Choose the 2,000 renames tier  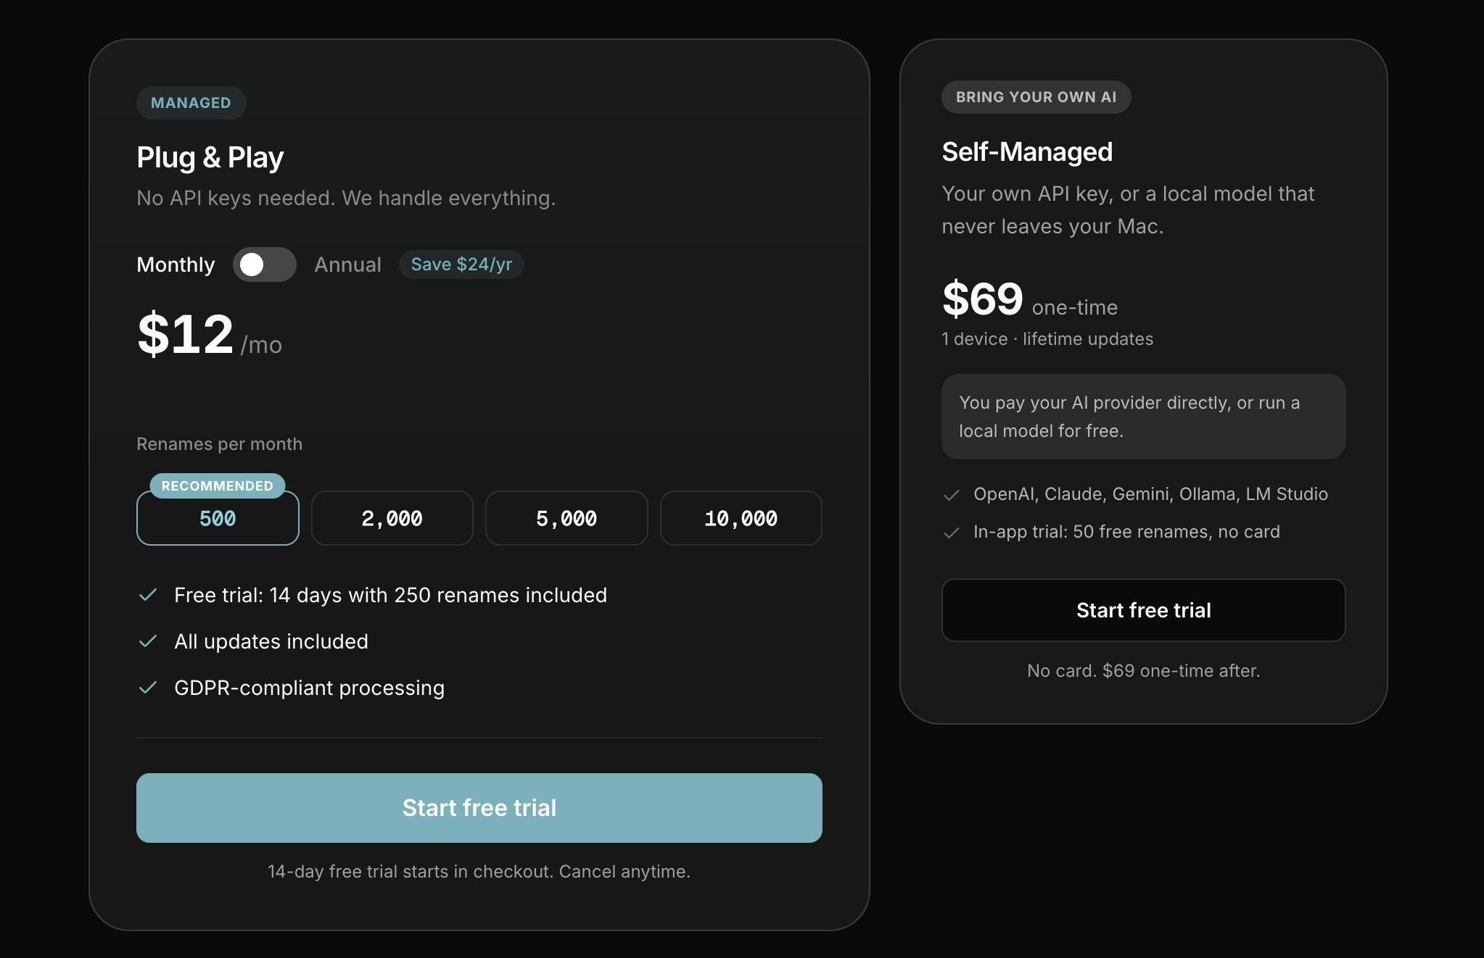(392, 518)
